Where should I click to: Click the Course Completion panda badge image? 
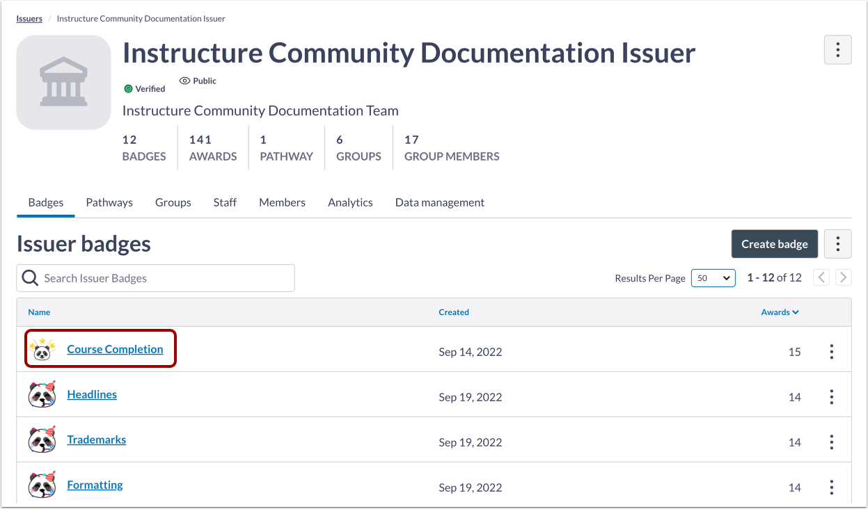[x=42, y=349]
